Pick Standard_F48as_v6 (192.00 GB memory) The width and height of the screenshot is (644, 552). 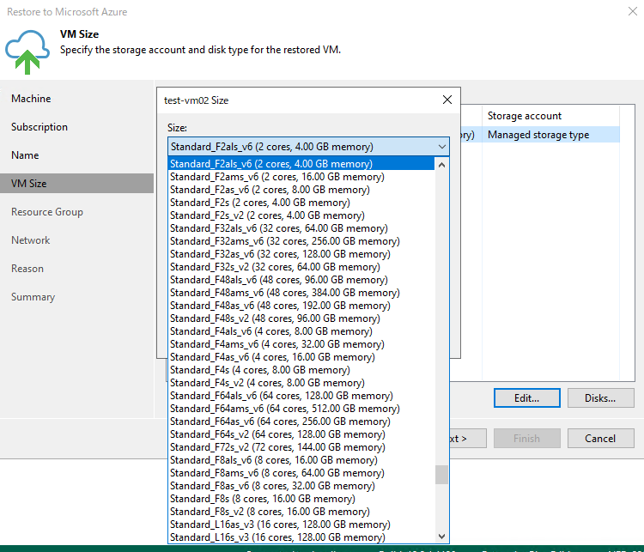pos(301,306)
